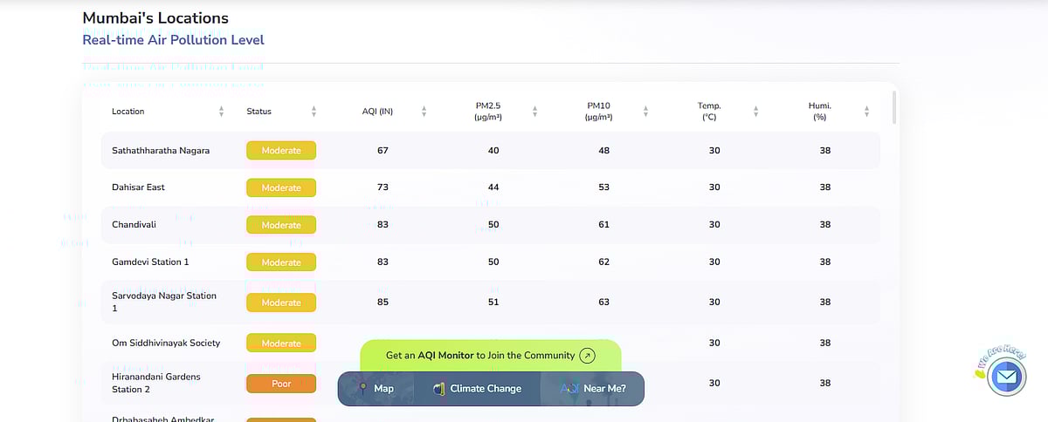Click the table vertical scrollbar

pyautogui.click(x=893, y=109)
